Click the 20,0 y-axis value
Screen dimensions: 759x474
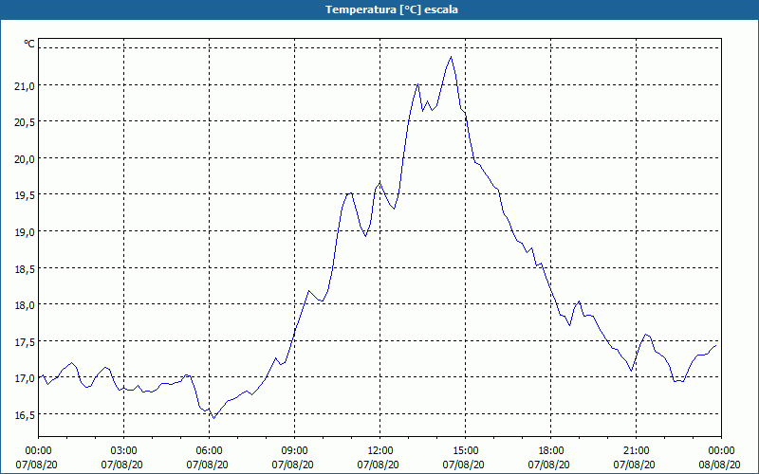[x=25, y=159]
